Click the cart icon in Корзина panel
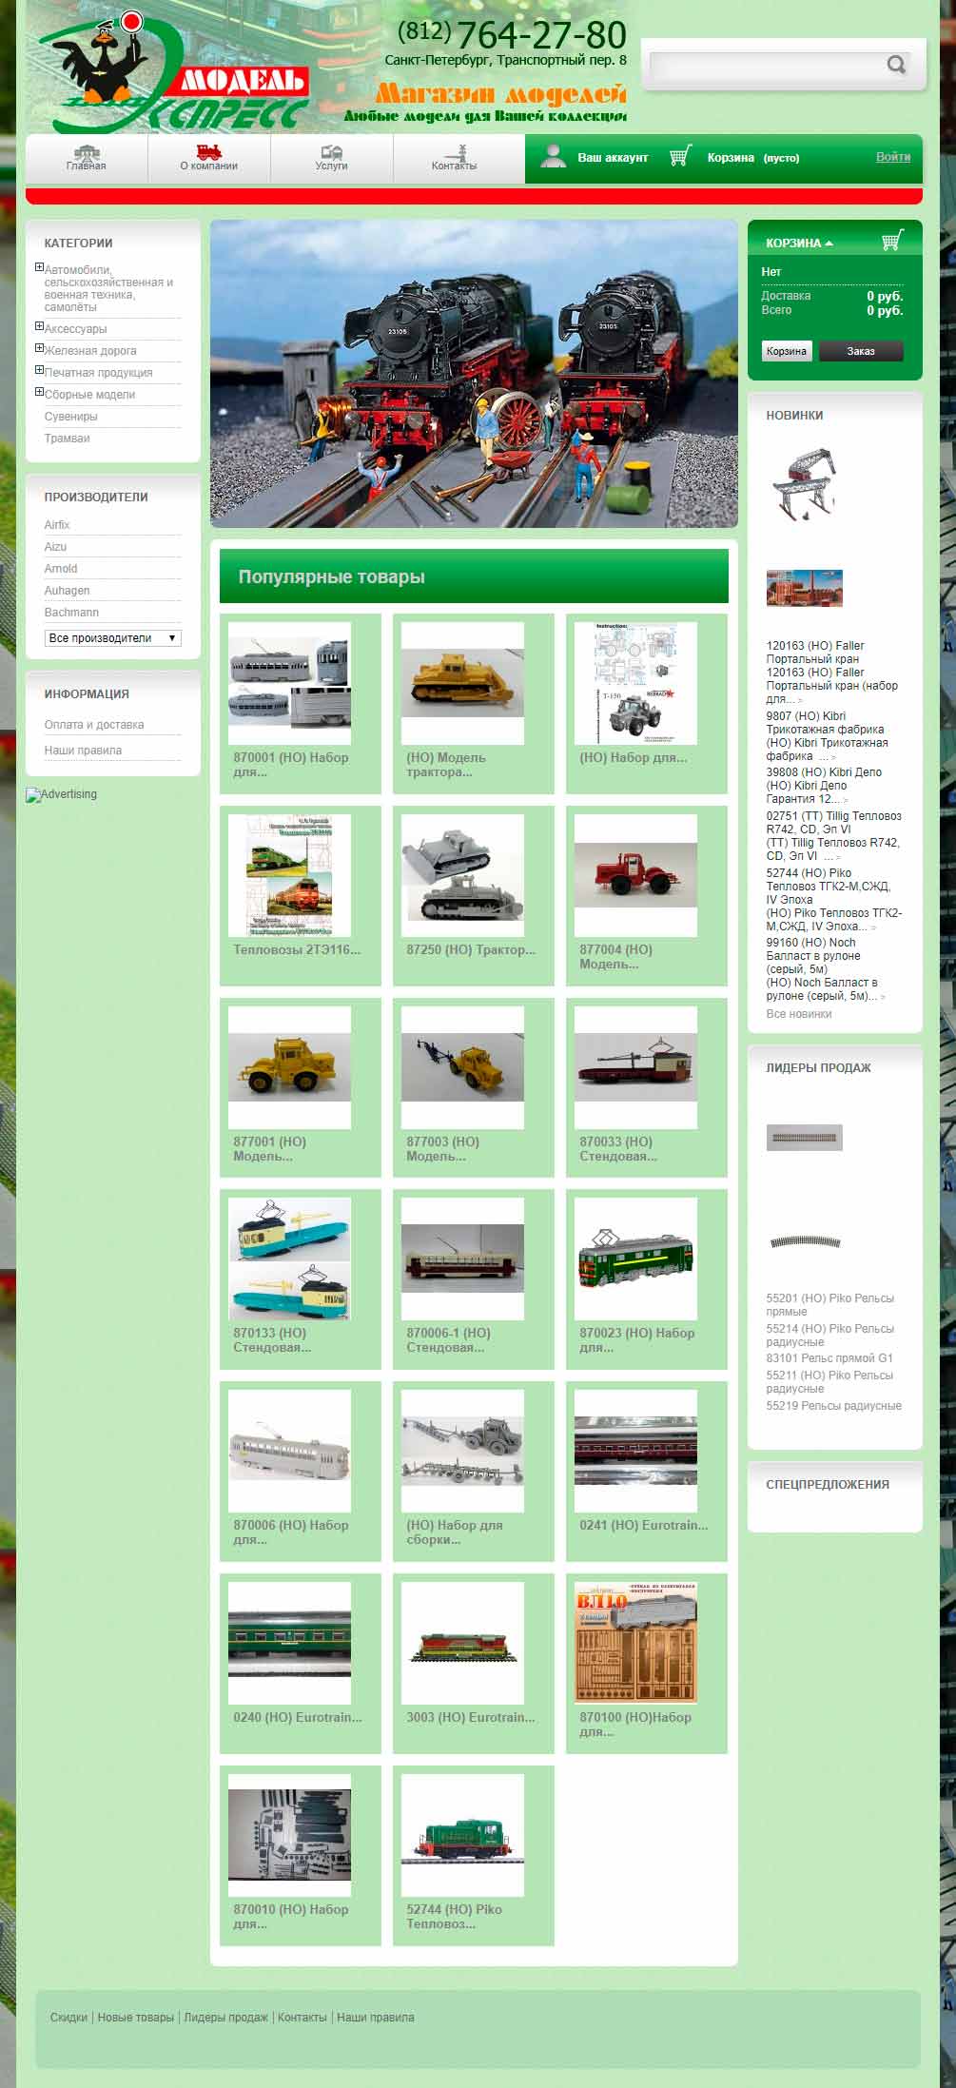 point(891,242)
